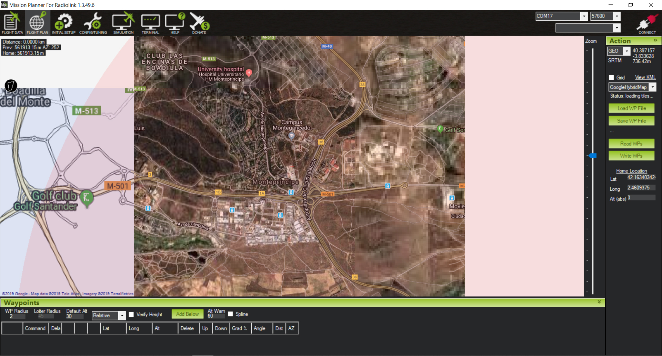Image resolution: width=662 pixels, height=356 pixels.
Task: Expand the 57600 baud rate dropdown
Action: [617, 16]
